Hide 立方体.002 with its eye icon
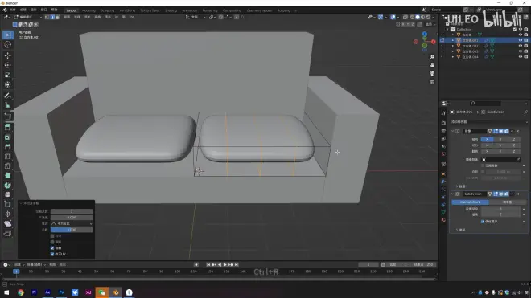 pos(521,46)
